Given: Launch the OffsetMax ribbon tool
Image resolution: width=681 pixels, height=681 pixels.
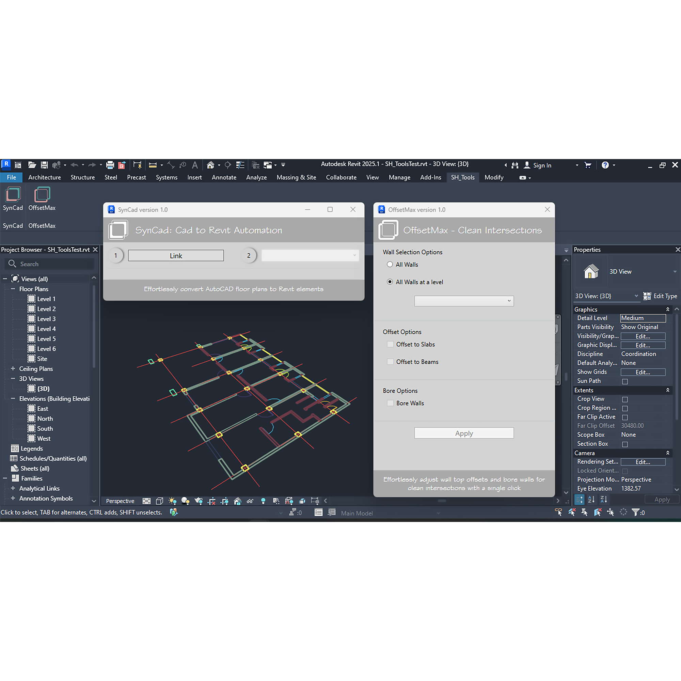Looking at the screenshot, I should click(42, 195).
